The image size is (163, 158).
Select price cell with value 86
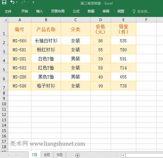101,41
